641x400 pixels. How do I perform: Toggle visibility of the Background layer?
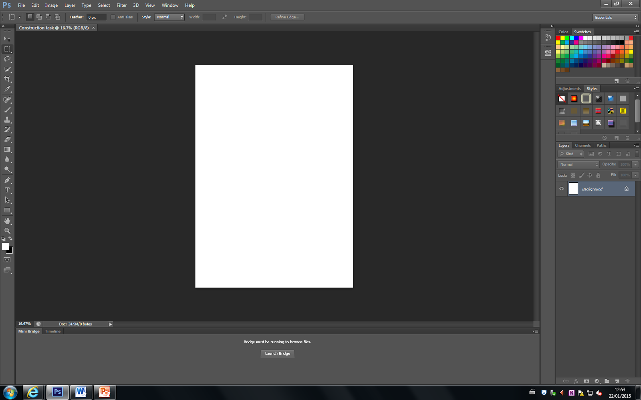[x=562, y=189]
